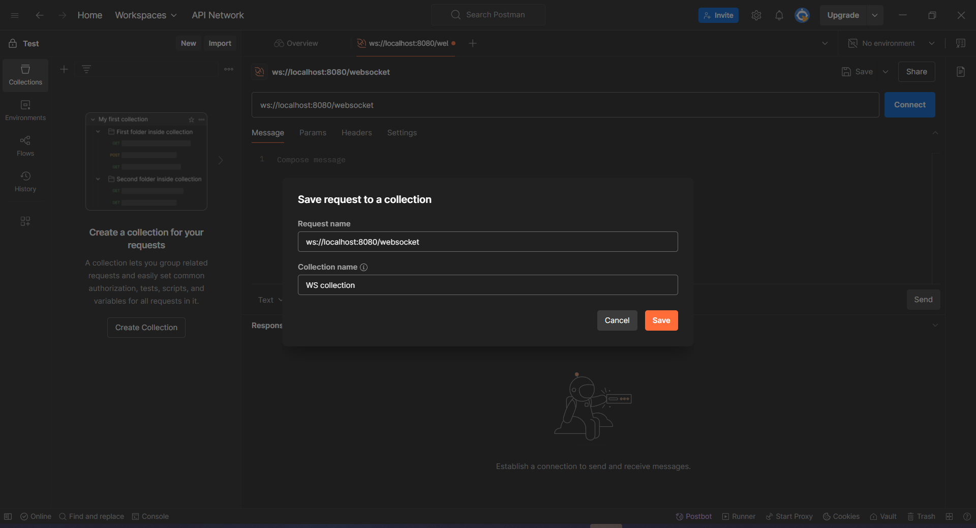Open the documentation panel icon
This screenshot has height=528, width=976.
pyautogui.click(x=961, y=72)
